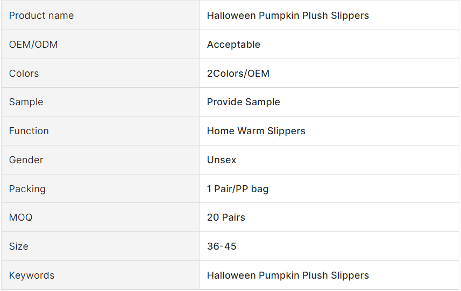This screenshot has width=461, height=291.
Task: Select the Provide Sample value
Action: click(243, 102)
